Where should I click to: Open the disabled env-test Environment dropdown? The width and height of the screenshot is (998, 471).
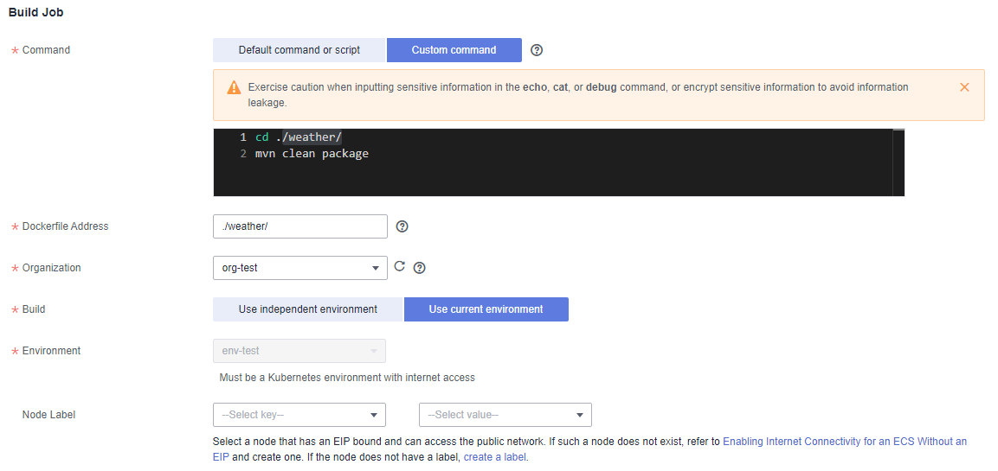coord(299,351)
